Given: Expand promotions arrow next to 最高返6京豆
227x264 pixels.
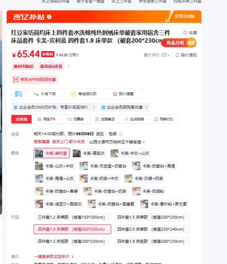Looking at the screenshot, I should [69, 66].
